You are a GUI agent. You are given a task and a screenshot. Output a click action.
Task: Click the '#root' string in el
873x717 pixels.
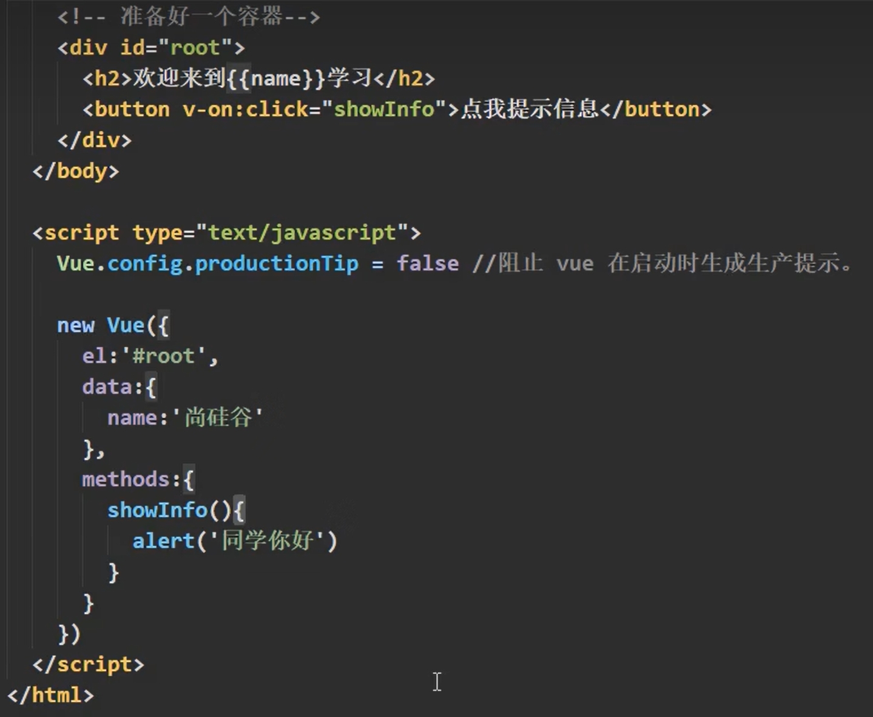coord(164,356)
